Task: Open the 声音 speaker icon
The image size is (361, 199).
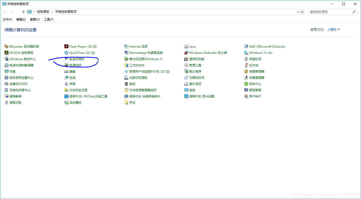Action: click(x=66, y=84)
